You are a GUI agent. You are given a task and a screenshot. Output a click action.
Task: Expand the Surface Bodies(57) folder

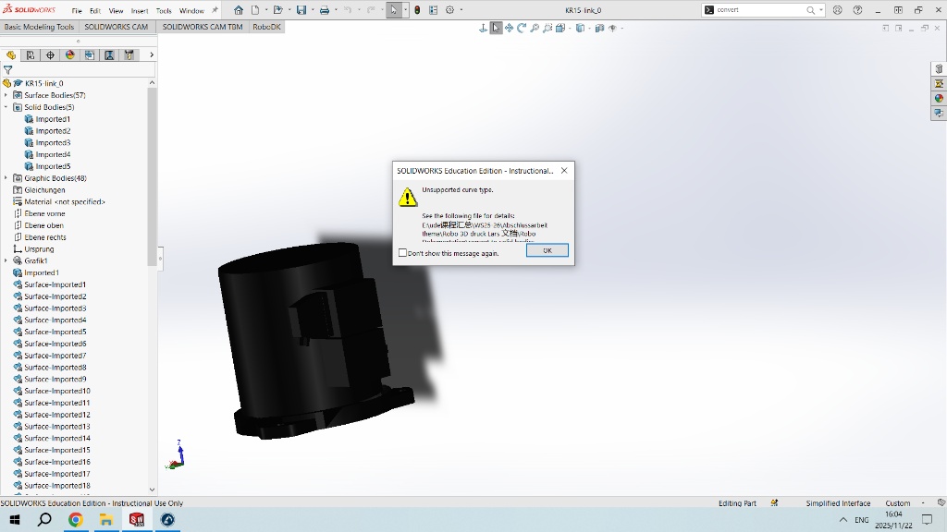6,95
